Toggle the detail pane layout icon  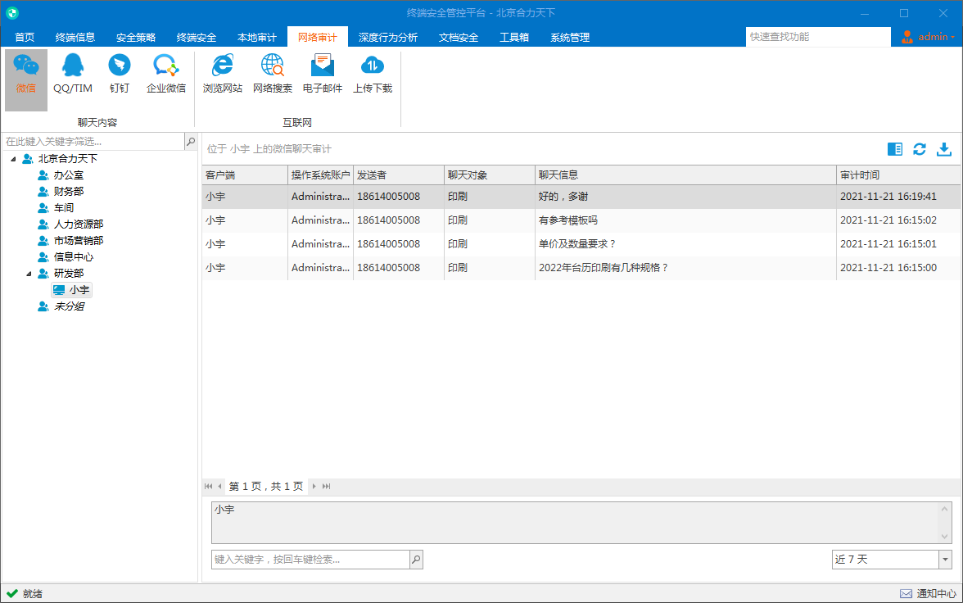(895, 149)
